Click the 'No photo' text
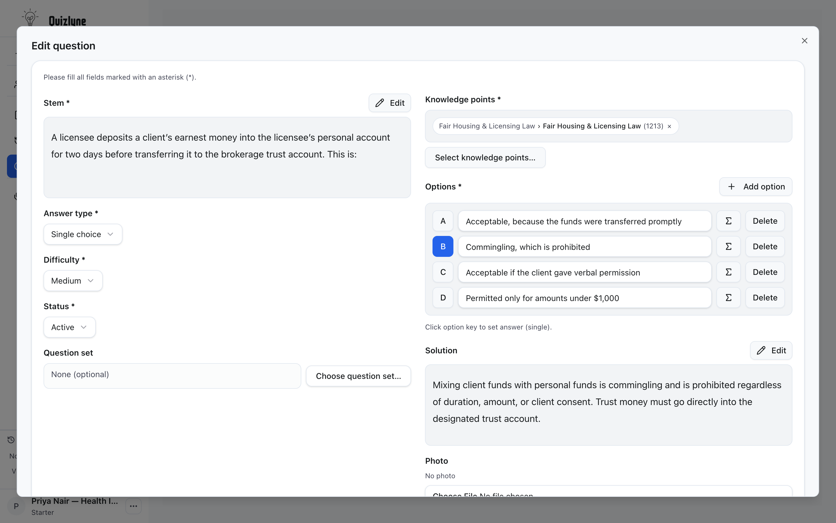This screenshot has width=836, height=523. pyautogui.click(x=440, y=476)
